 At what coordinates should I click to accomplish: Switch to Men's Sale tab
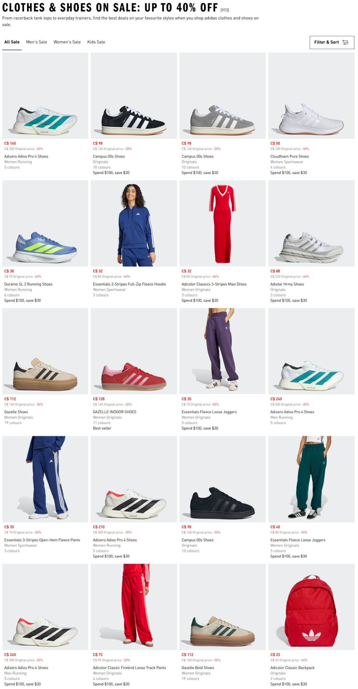click(x=37, y=42)
